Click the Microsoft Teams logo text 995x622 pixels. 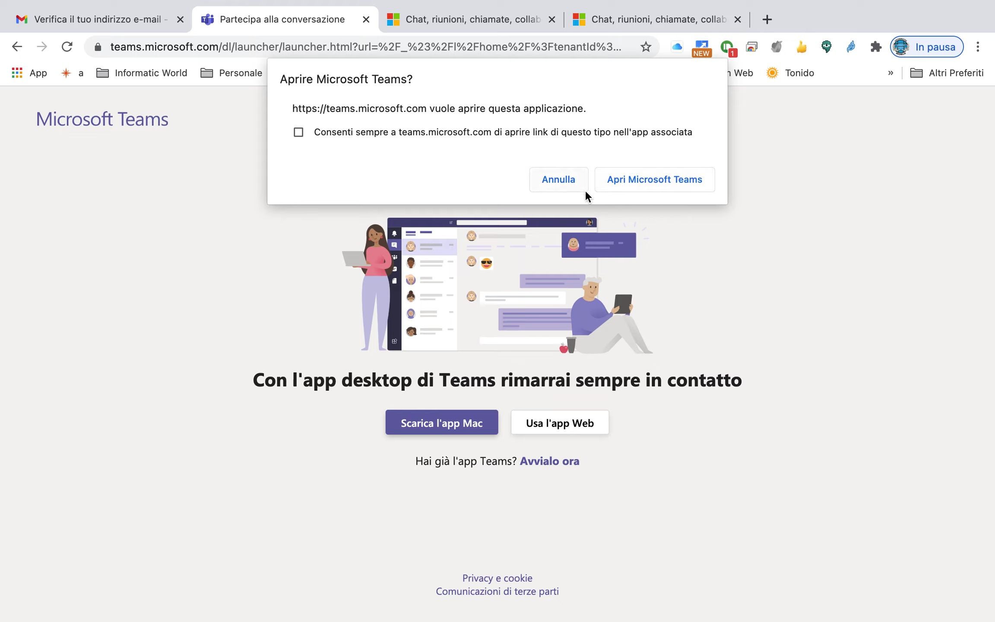(x=102, y=119)
